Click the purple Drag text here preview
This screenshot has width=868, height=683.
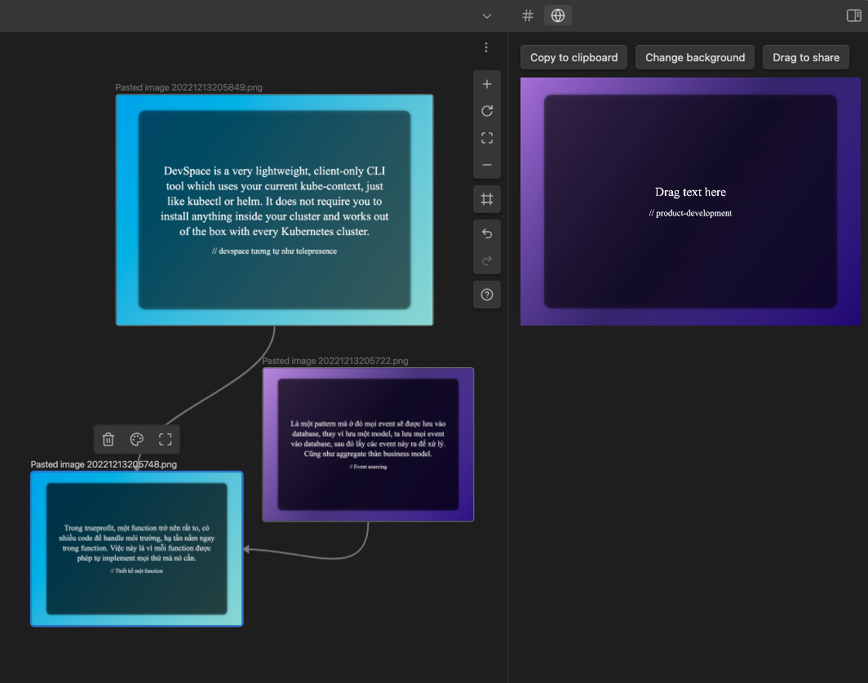point(690,202)
